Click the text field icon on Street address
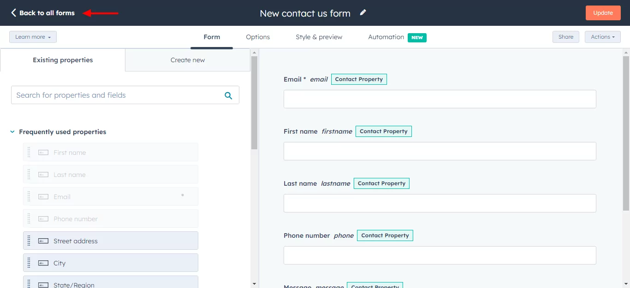Screen dimensions: 630x288 pyautogui.click(x=43, y=241)
